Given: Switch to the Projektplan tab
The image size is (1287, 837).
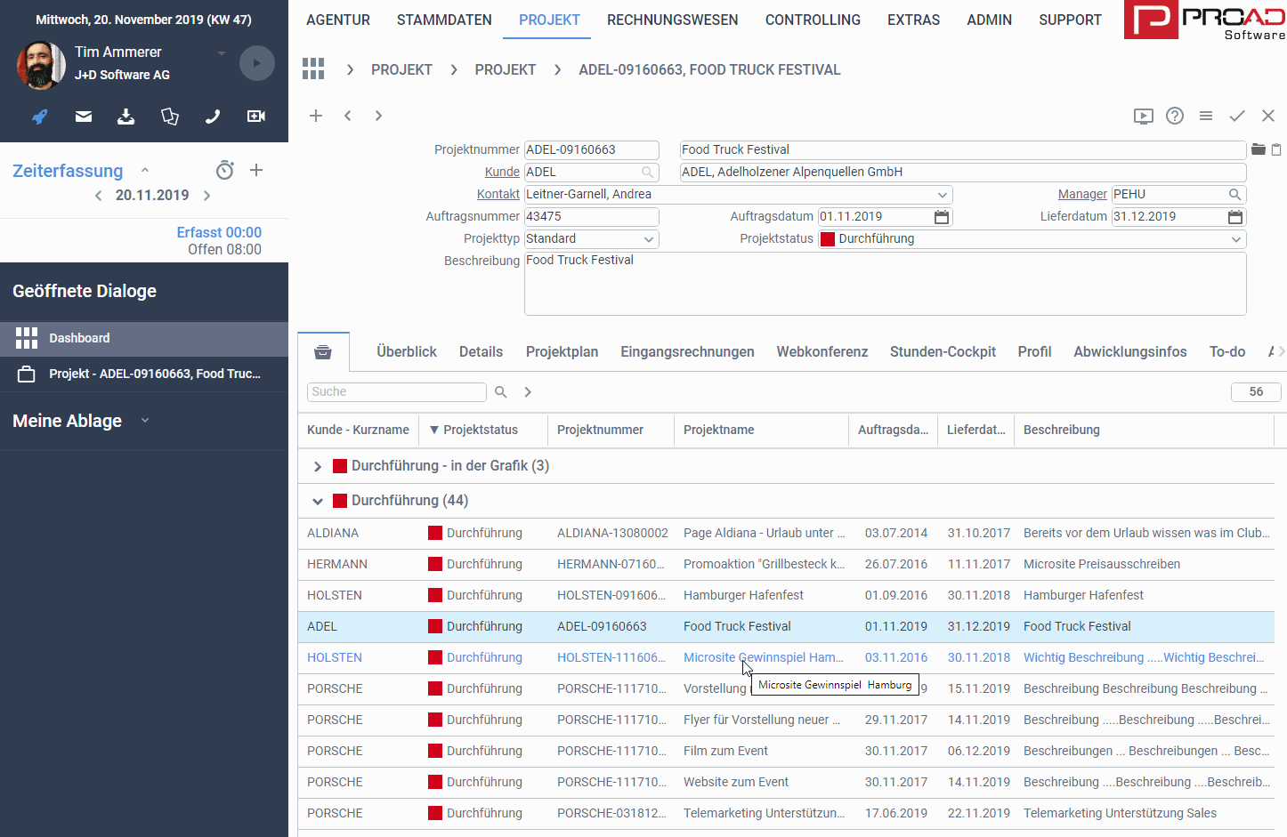Looking at the screenshot, I should (x=562, y=352).
